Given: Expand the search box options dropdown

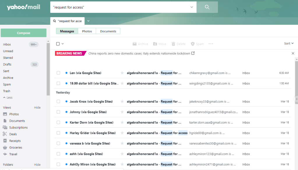Looking at the screenshot, I should point(192,7).
